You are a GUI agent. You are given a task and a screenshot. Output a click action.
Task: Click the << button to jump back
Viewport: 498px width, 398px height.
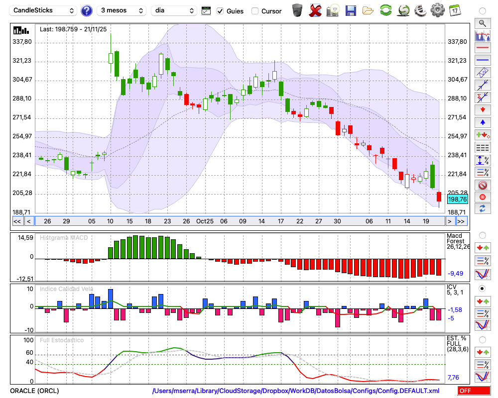pos(17,221)
